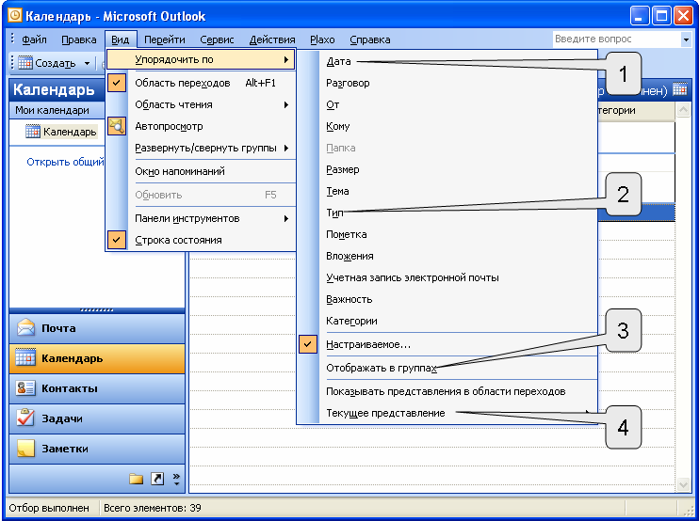699x521 pixels.
Task: Arrange by Разговор
Action: 348,83
